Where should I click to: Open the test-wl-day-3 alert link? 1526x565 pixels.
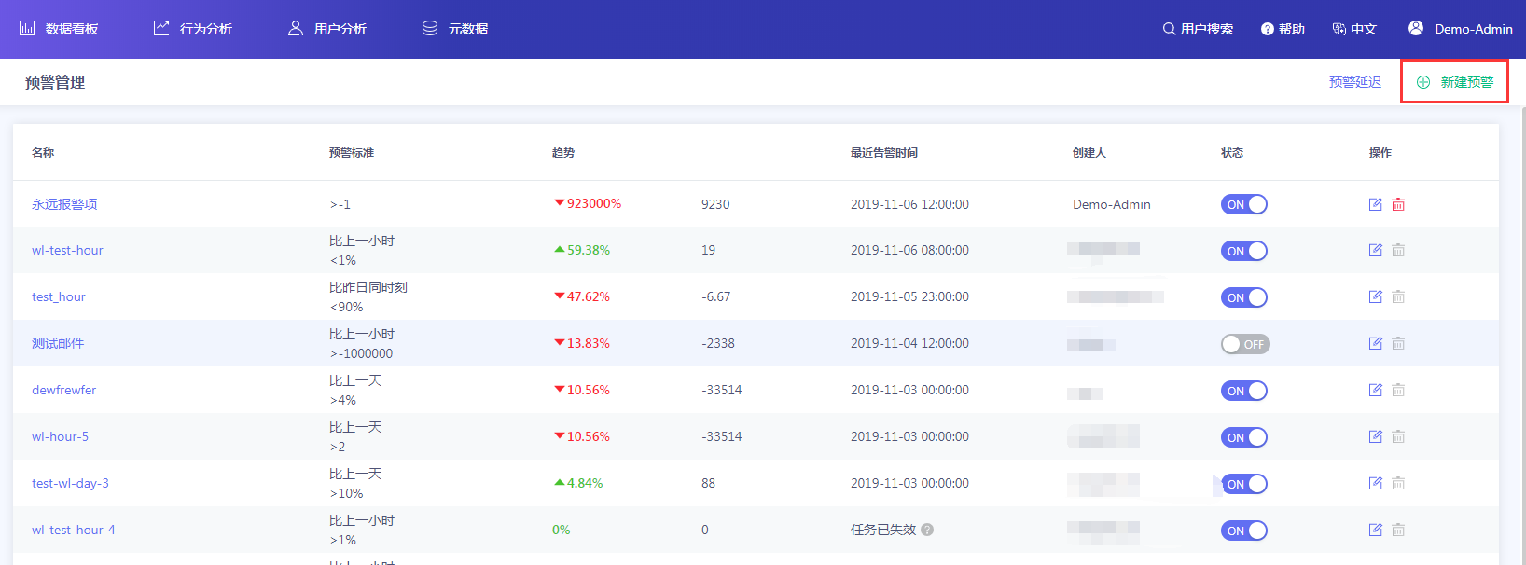(70, 483)
